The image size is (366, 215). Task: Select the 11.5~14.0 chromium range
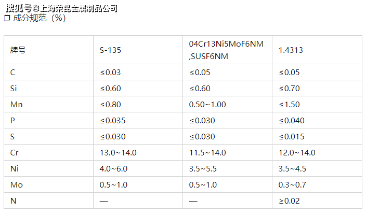[207, 153]
